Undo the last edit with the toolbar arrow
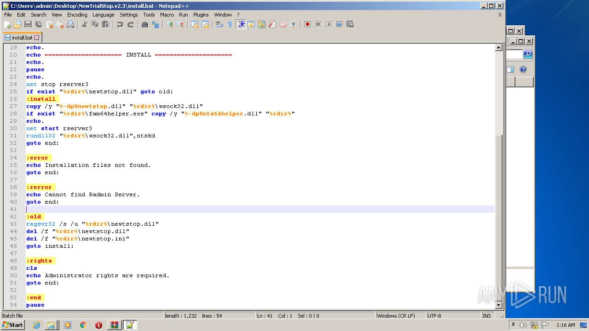 [120, 24]
